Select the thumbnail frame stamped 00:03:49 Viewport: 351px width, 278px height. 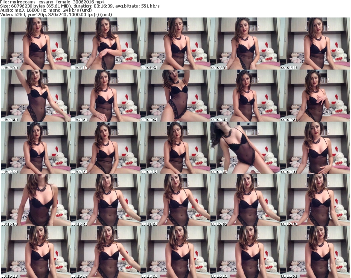[35, 96]
